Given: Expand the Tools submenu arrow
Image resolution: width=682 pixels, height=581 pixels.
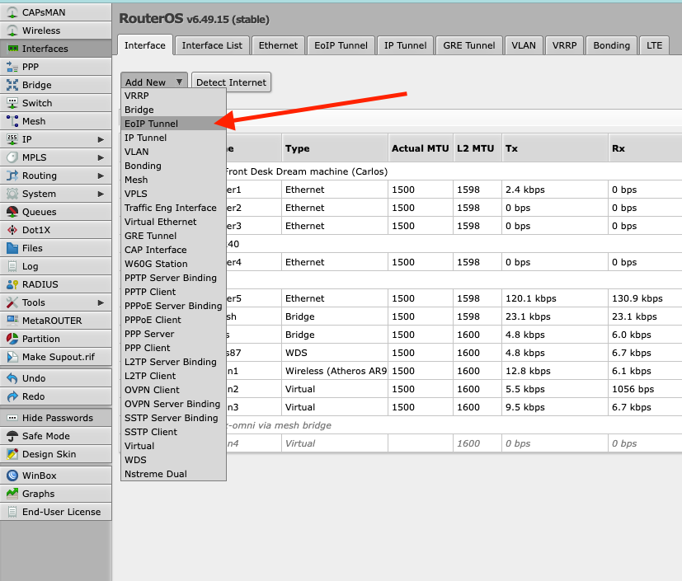Looking at the screenshot, I should [101, 302].
